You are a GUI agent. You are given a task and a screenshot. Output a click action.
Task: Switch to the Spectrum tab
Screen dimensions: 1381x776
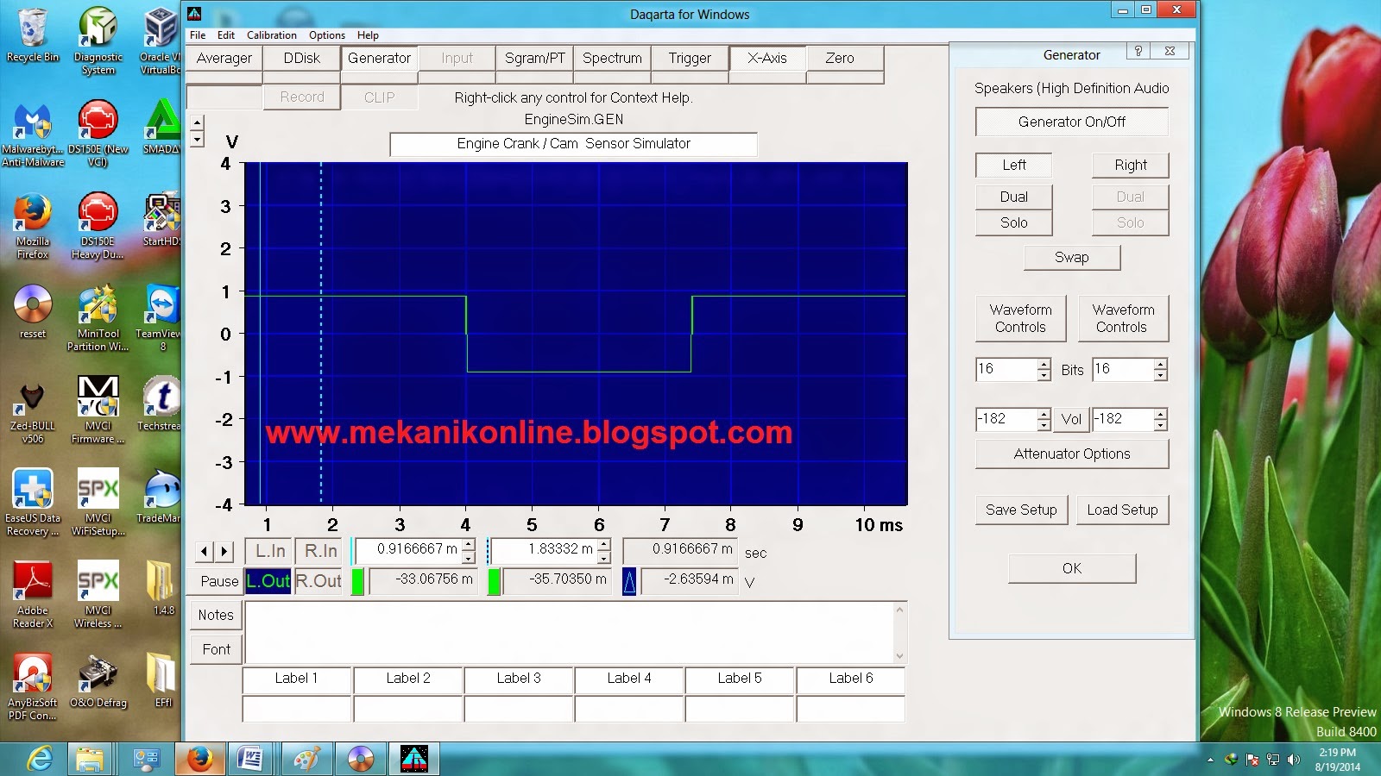612,59
